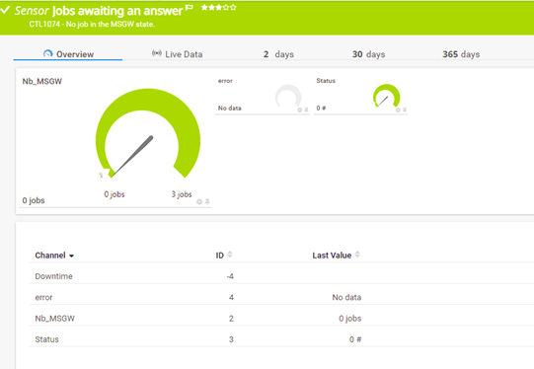Click the Status channel gear icon
This screenshot has width=534, height=369.
tap(398, 110)
